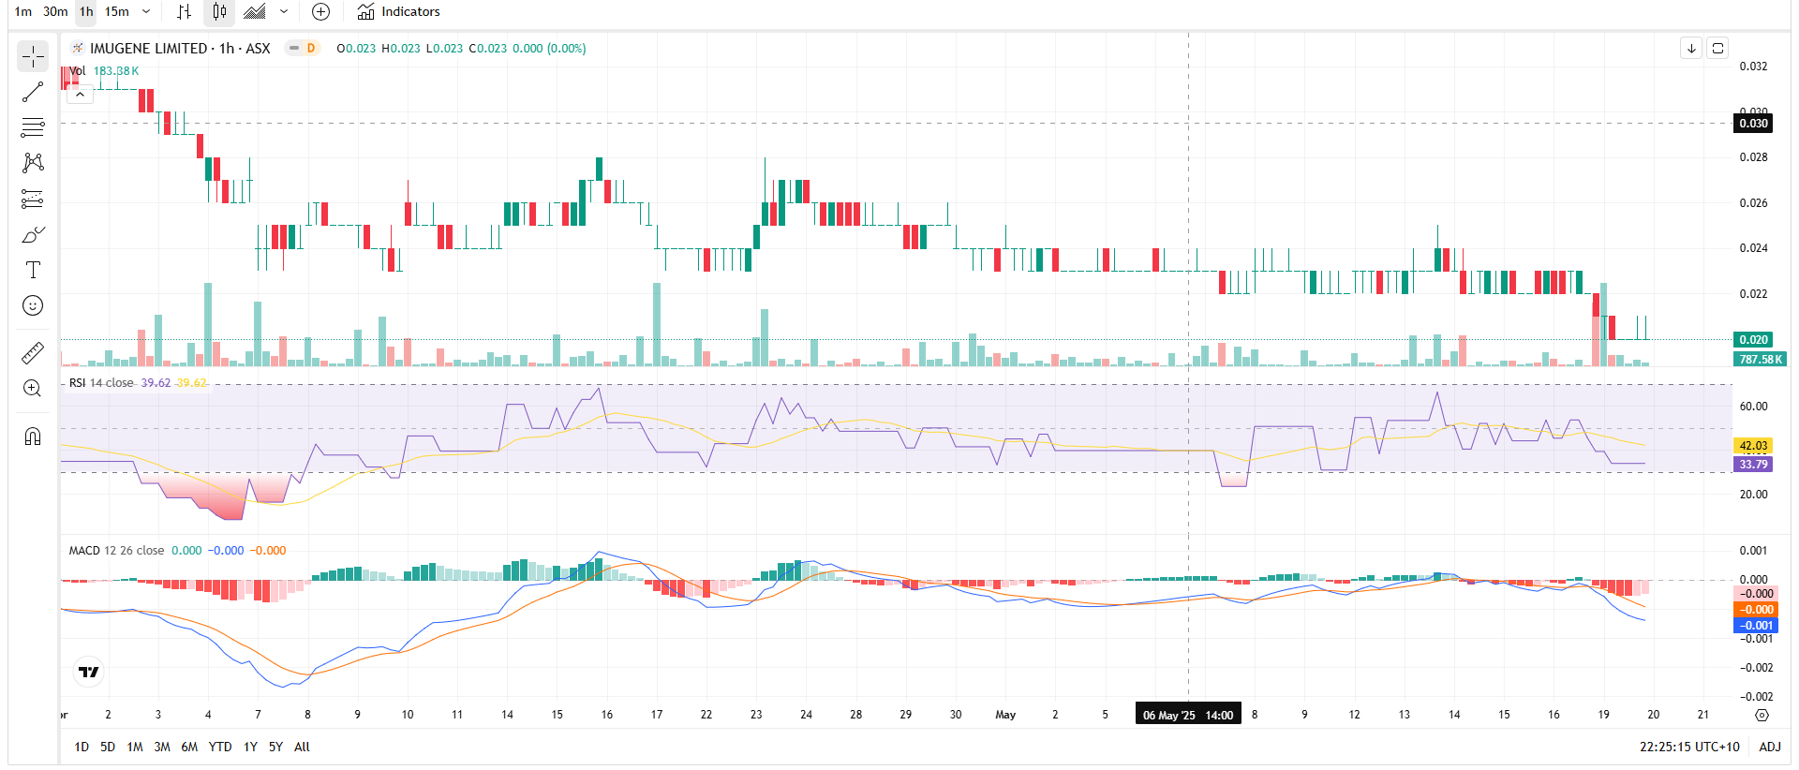1799x770 pixels.
Task: Click the IMUGENE symbol logo icon
Action: [78, 48]
